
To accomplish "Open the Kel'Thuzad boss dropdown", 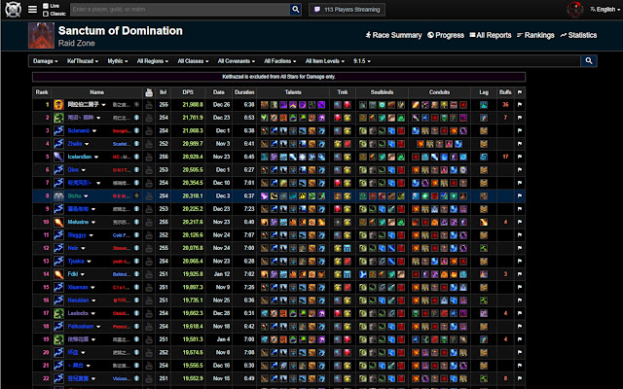I will pos(82,61).
